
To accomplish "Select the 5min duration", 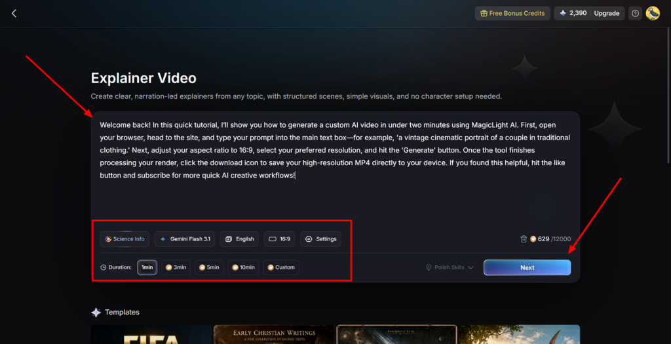I will [209, 267].
